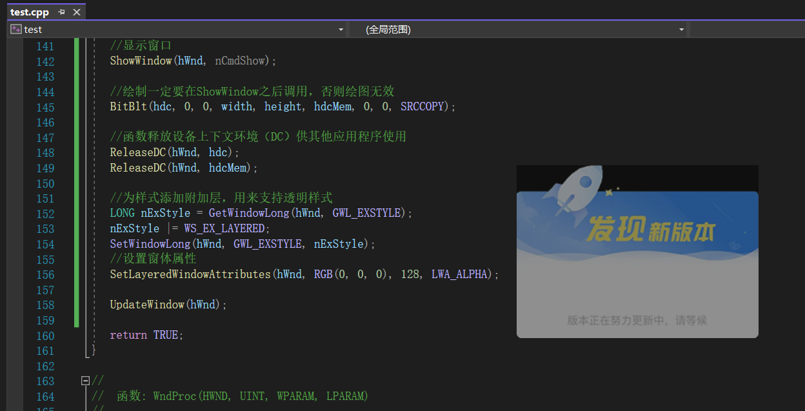Open the (全局范围) scope dropdown
This screenshot has height=411, width=805.
click(681, 29)
